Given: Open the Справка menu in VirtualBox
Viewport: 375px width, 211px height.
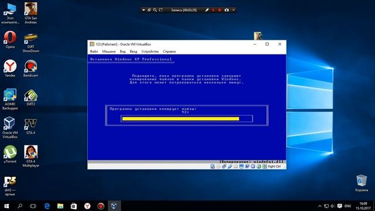Looking at the screenshot, I should click(x=169, y=52).
